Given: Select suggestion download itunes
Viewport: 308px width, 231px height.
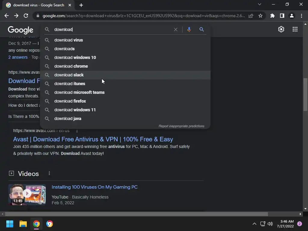Looking at the screenshot, I should 125,84.
